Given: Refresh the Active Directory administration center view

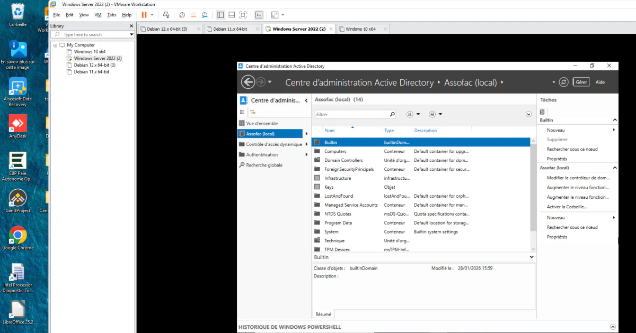Looking at the screenshot, I should tap(564, 82).
